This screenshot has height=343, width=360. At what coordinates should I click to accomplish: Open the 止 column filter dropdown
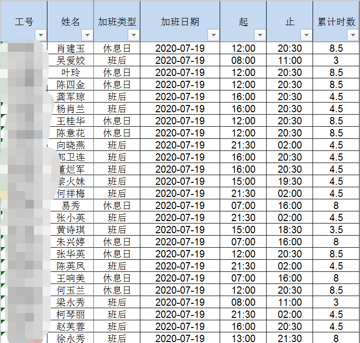(306, 35)
